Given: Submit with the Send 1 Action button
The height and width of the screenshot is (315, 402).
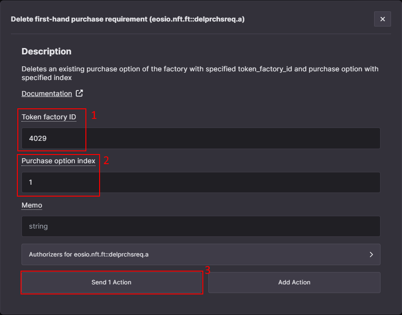Looking at the screenshot, I should 111,282.
